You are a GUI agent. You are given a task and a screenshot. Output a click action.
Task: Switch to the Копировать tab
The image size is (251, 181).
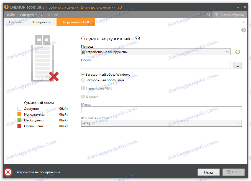pos(41,22)
